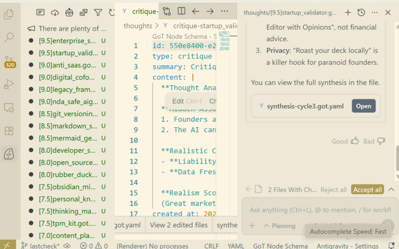This screenshot has height=249, width=399.
Task: Rate the response Good with thumbs up
Action: point(355,141)
